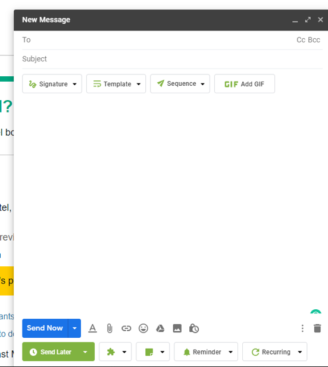Attach a file with paperclip icon
The width and height of the screenshot is (328, 367).
click(x=110, y=328)
